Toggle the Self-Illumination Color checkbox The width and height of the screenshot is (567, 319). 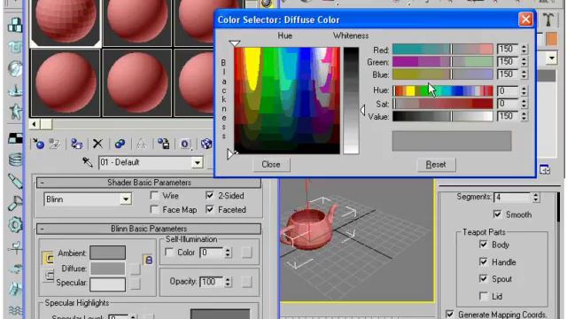point(169,252)
